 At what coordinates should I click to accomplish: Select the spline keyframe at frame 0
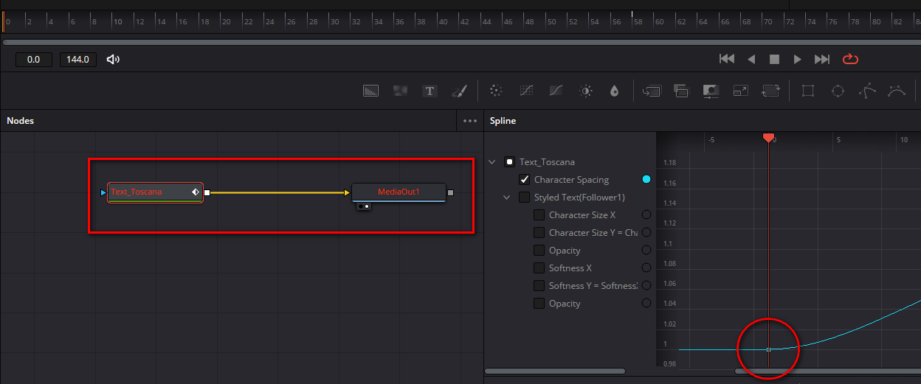[x=768, y=349]
